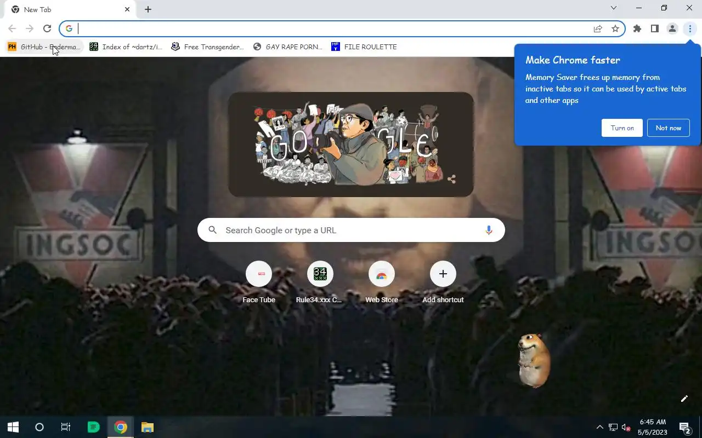The image size is (702, 438).
Task: Open the green chat app on the taskbar
Action: (x=94, y=427)
